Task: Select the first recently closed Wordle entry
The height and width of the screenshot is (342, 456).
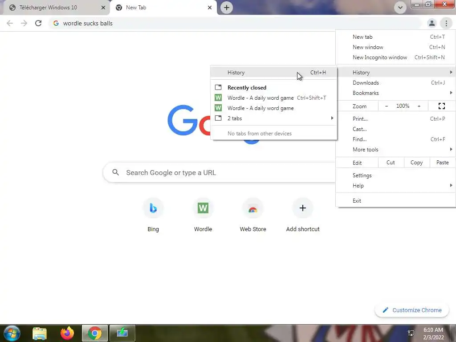Action: (274, 98)
